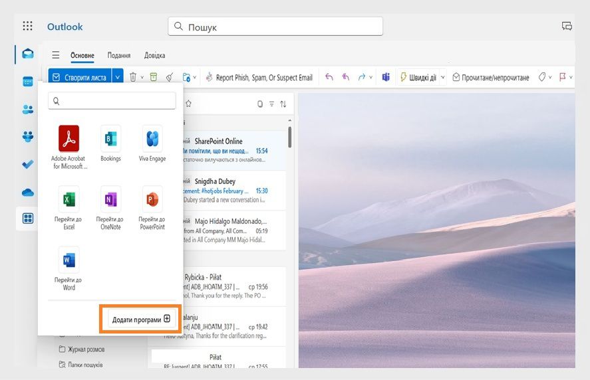The height and width of the screenshot is (380, 590).
Task: Click the Forward arrow icon
Action: (362, 77)
